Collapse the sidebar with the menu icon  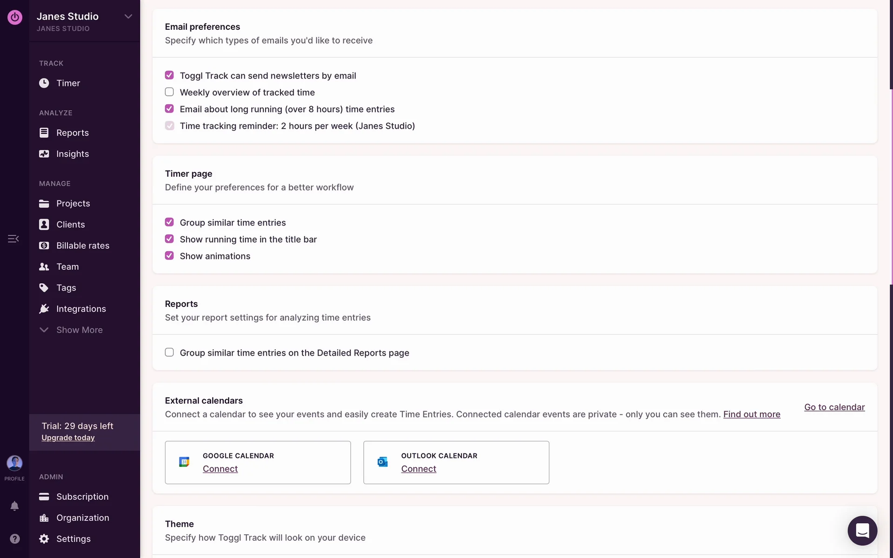[13, 239]
